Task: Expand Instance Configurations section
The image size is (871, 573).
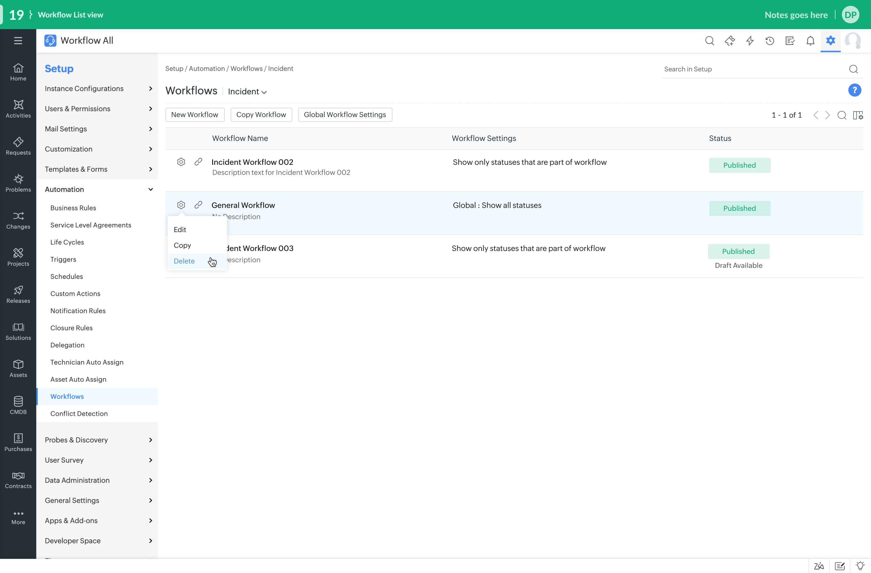Action: [x=151, y=89]
